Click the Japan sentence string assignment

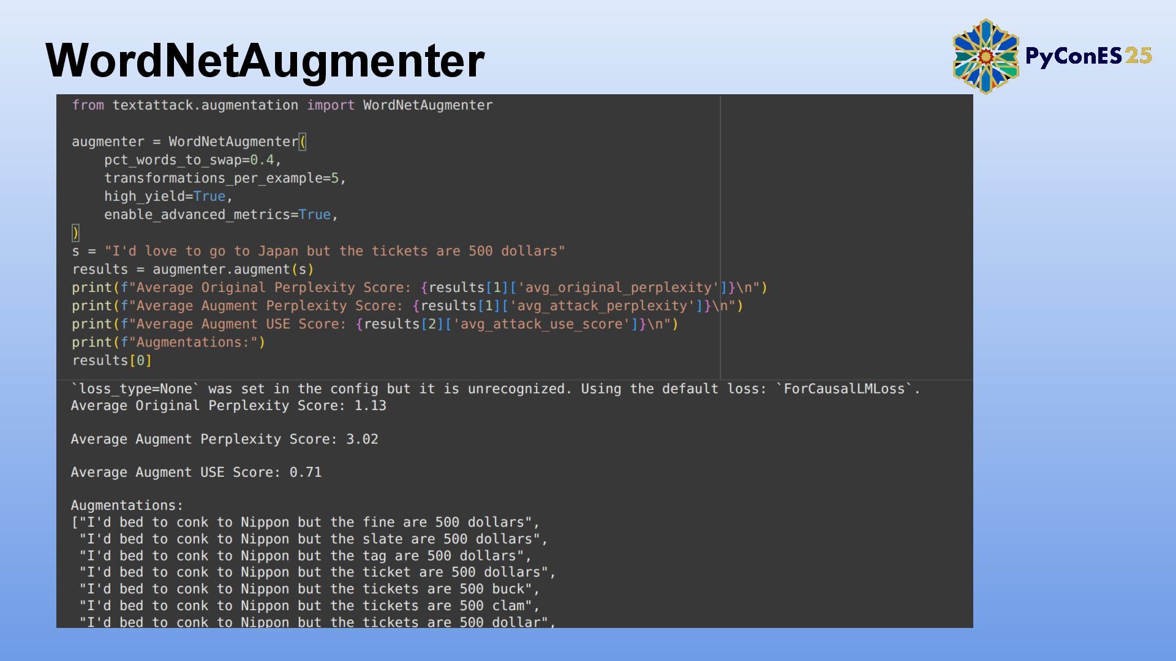318,251
